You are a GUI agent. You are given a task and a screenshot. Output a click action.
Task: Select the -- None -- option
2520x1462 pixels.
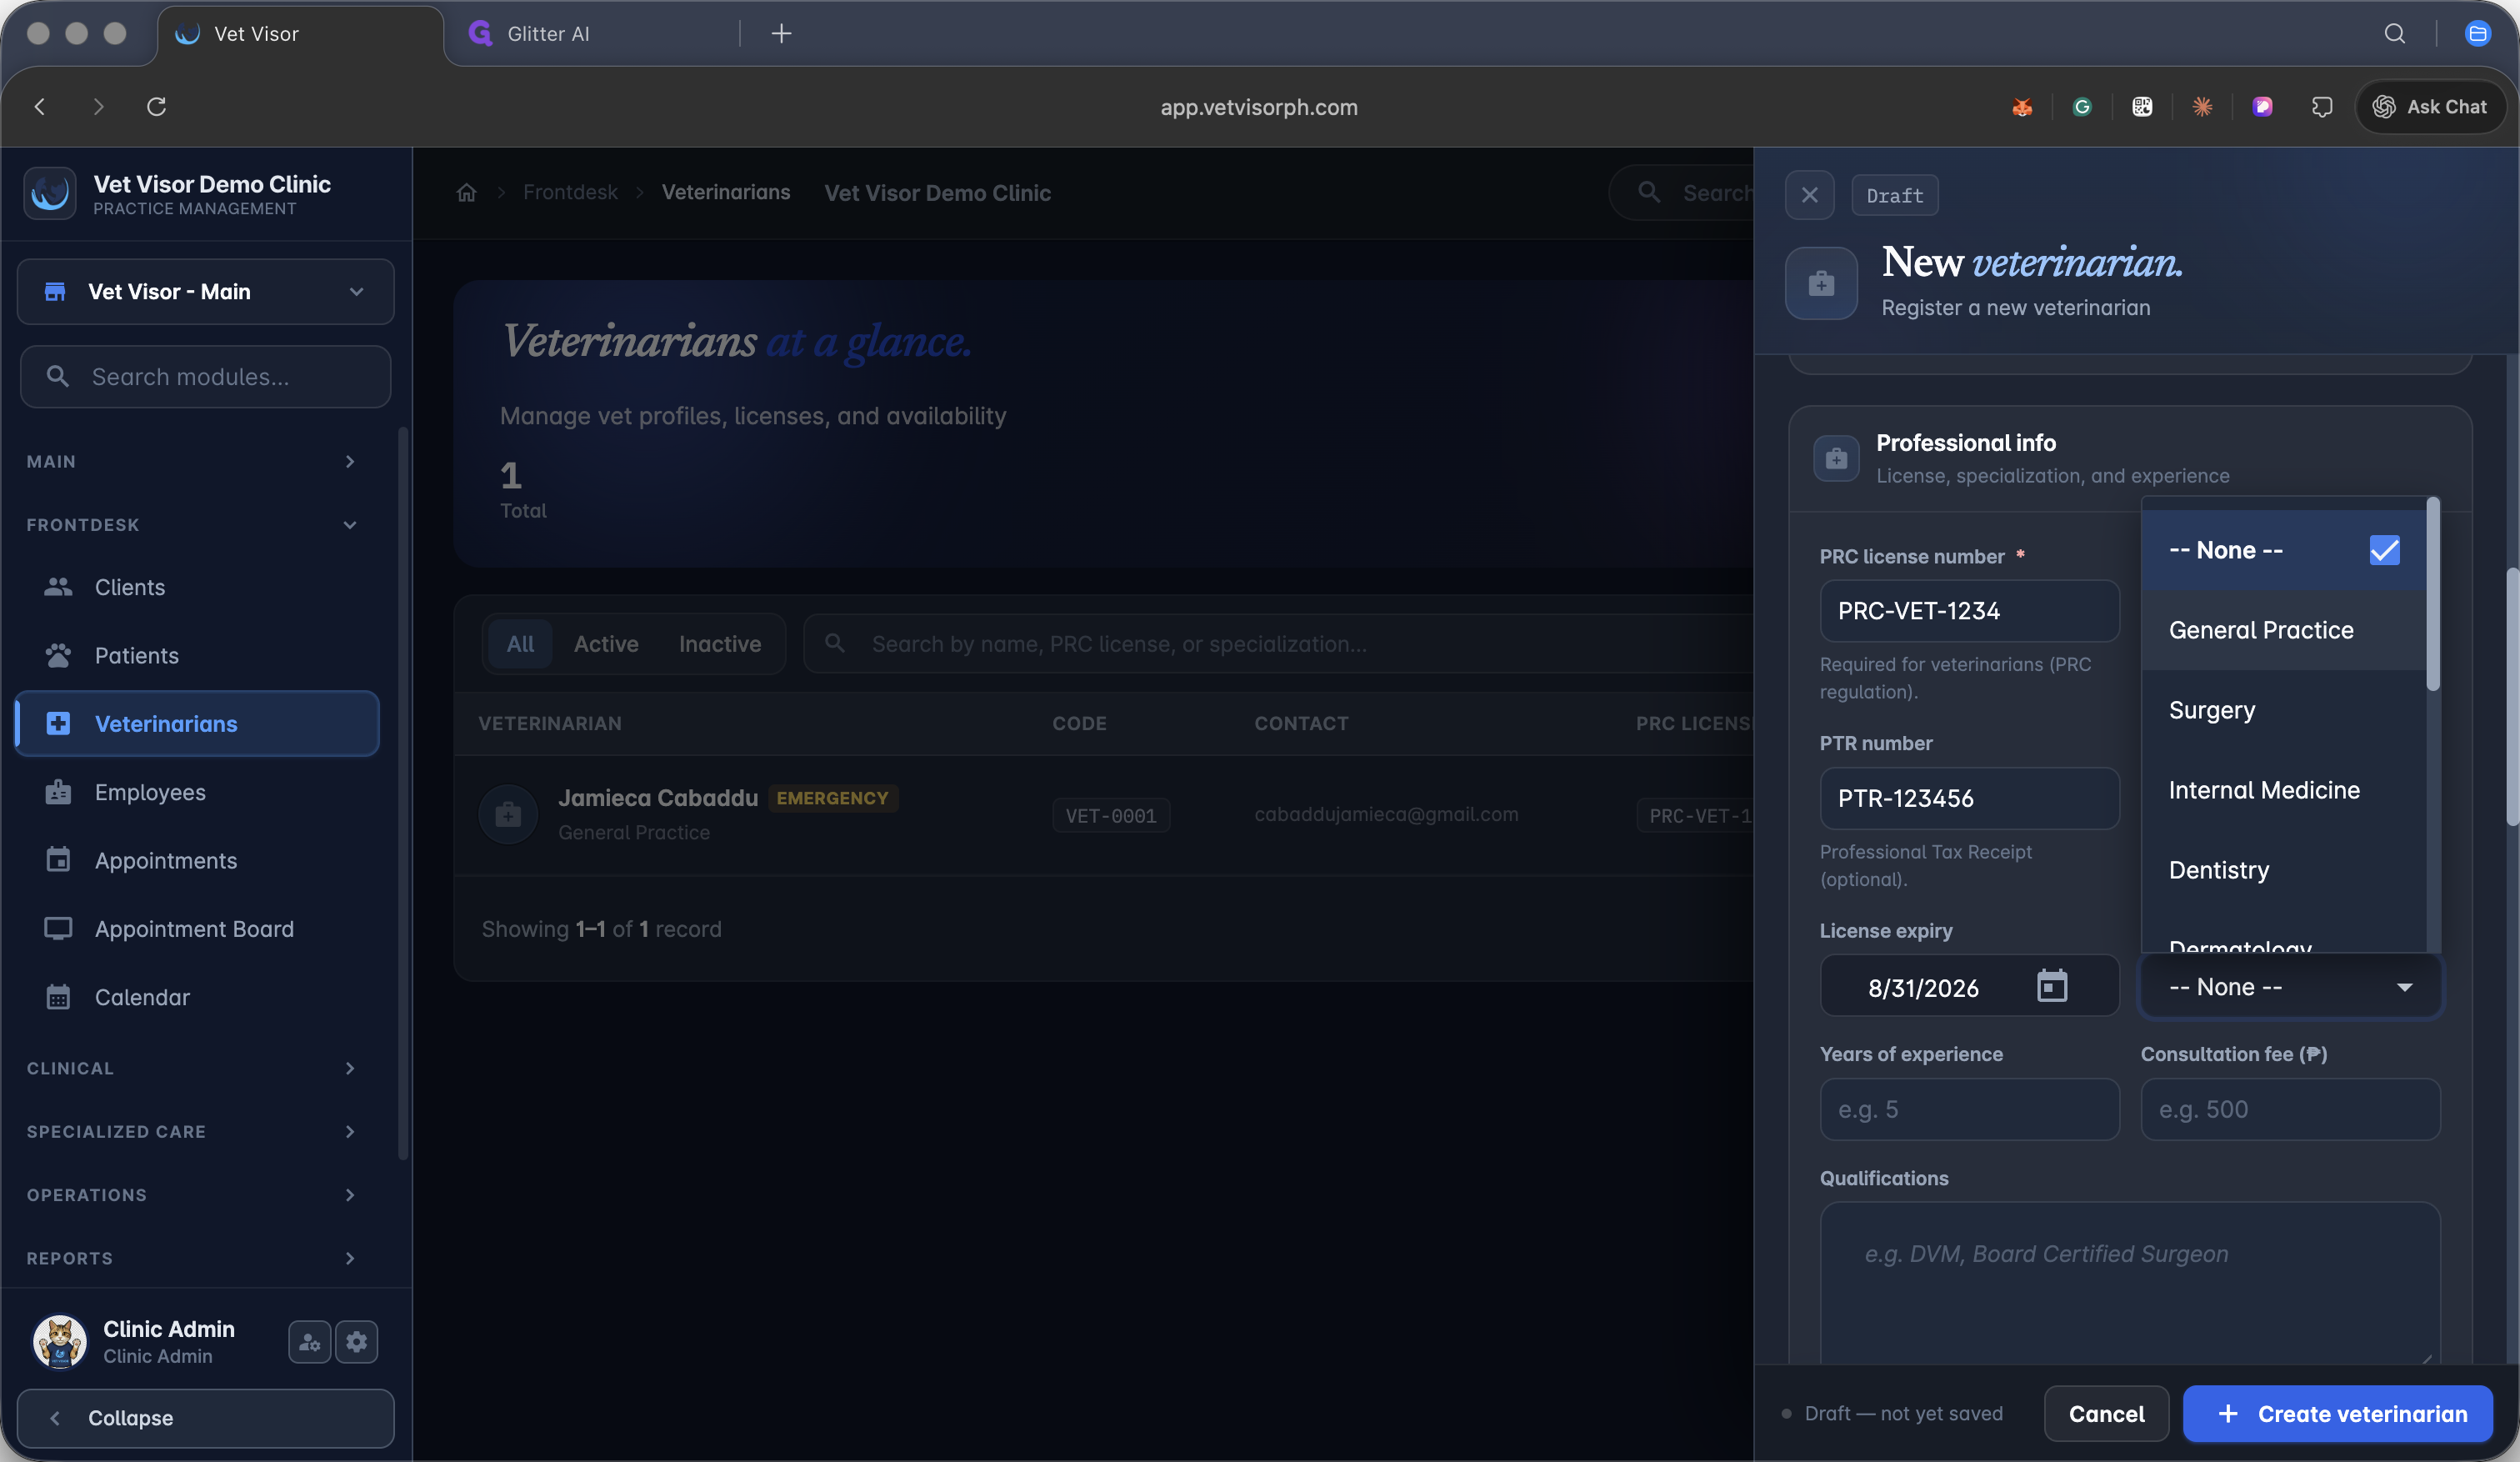pyautogui.click(x=2283, y=549)
